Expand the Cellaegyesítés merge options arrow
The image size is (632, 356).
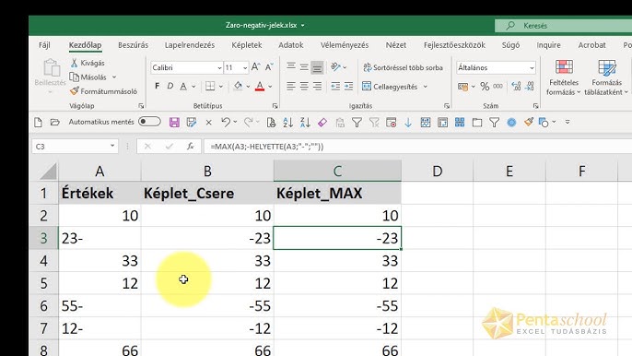point(426,87)
